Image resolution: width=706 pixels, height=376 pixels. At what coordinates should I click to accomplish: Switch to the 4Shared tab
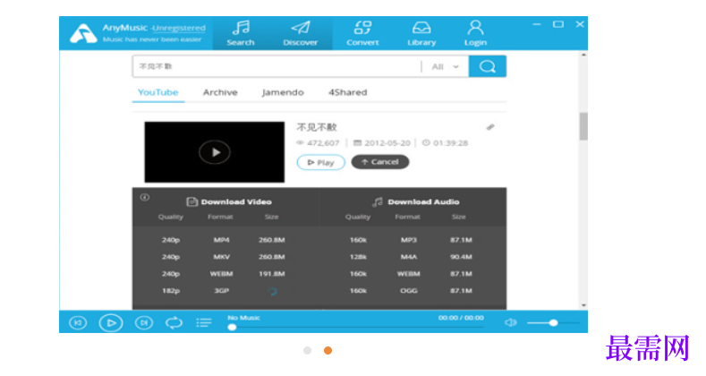pyautogui.click(x=347, y=92)
